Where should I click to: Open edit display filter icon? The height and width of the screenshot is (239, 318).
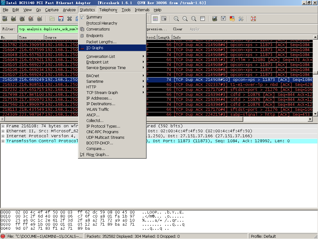click(x=224, y=19)
